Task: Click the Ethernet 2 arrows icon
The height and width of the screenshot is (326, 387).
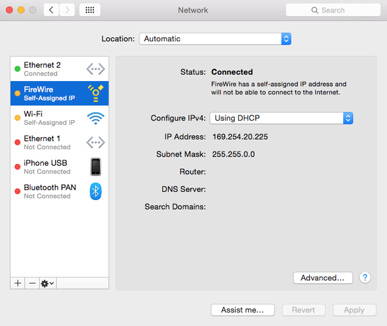Action: pyautogui.click(x=96, y=69)
